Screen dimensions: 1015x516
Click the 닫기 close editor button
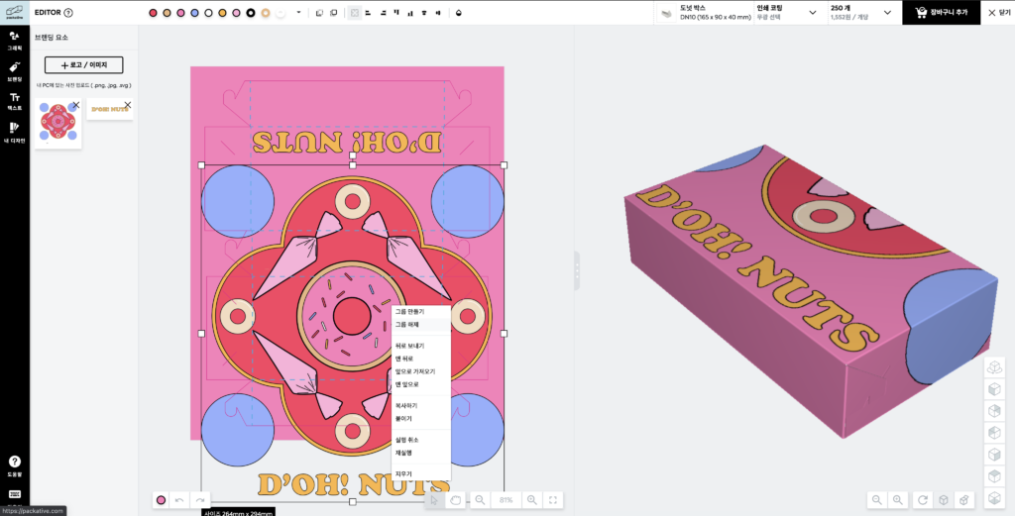tap(998, 12)
